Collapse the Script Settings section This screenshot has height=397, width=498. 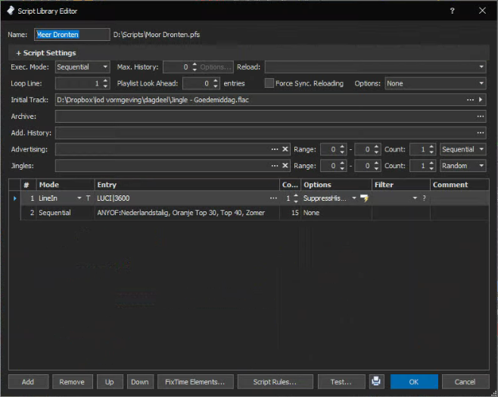(46, 53)
